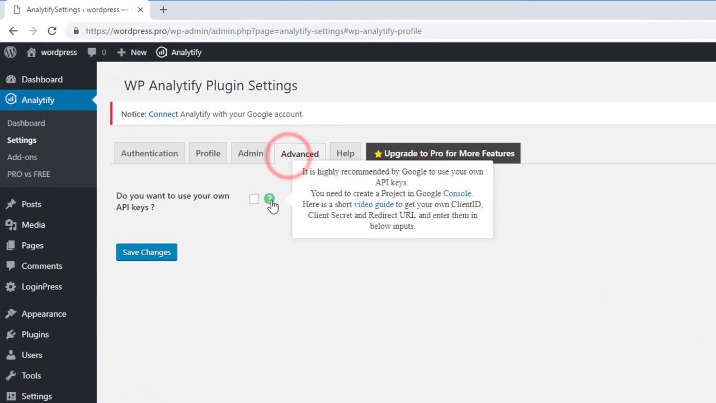Click the Analytify logo icon in admin bar
716x403 pixels.
162,52
